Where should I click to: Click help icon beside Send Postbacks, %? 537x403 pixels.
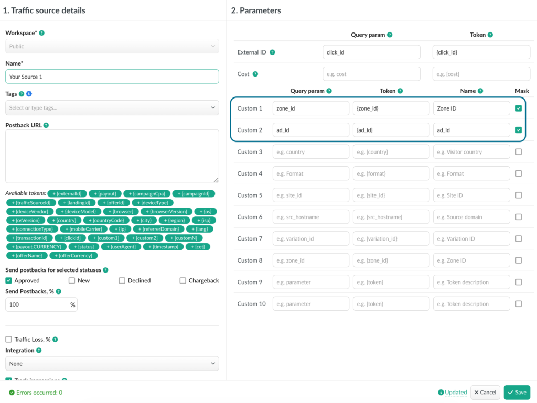[x=58, y=291]
